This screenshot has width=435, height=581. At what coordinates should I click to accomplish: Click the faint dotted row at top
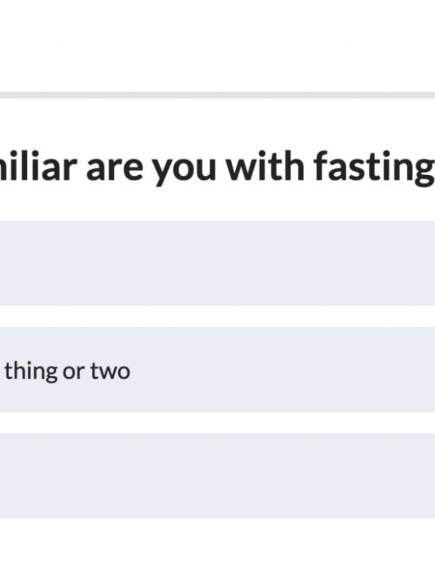click(x=217, y=20)
